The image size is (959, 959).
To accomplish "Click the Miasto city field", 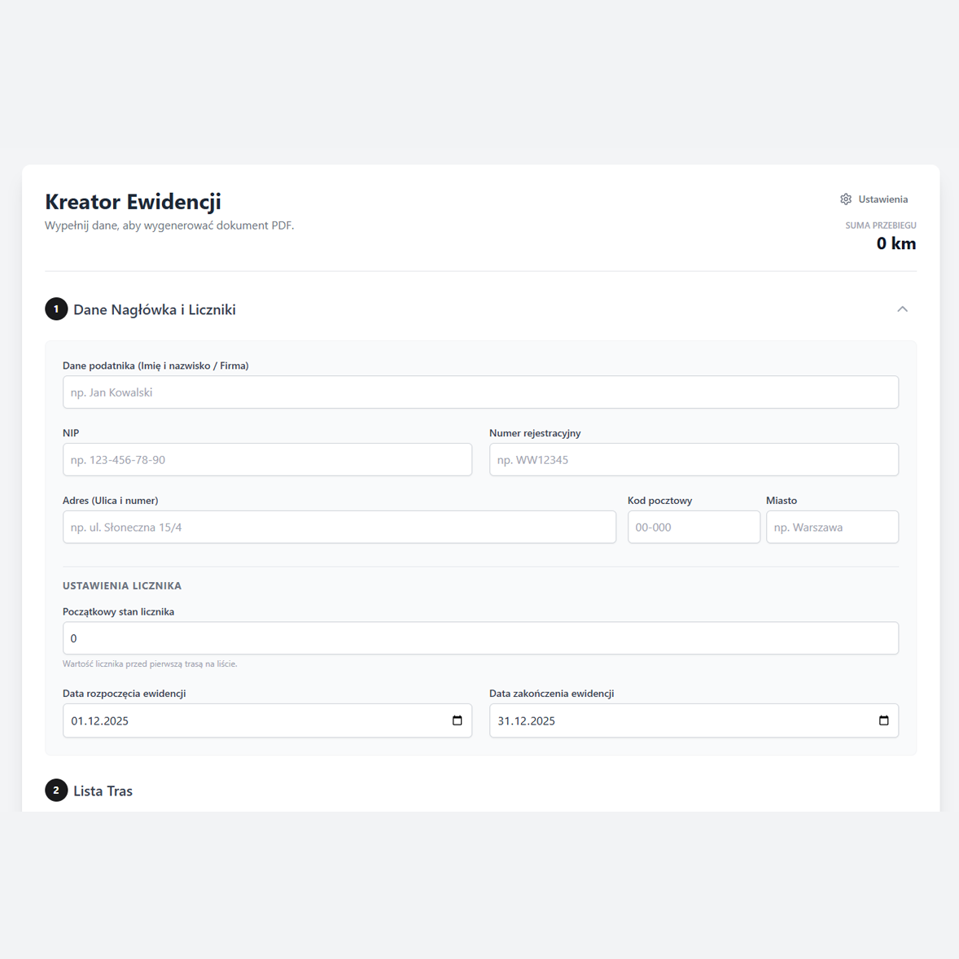I will click(832, 528).
